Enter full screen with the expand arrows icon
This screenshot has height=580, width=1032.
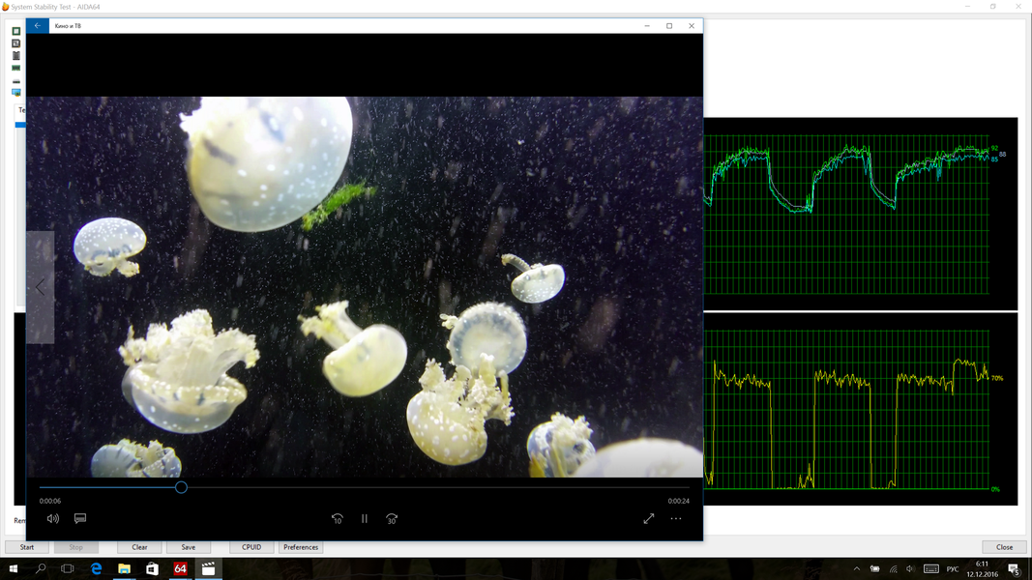pos(649,519)
